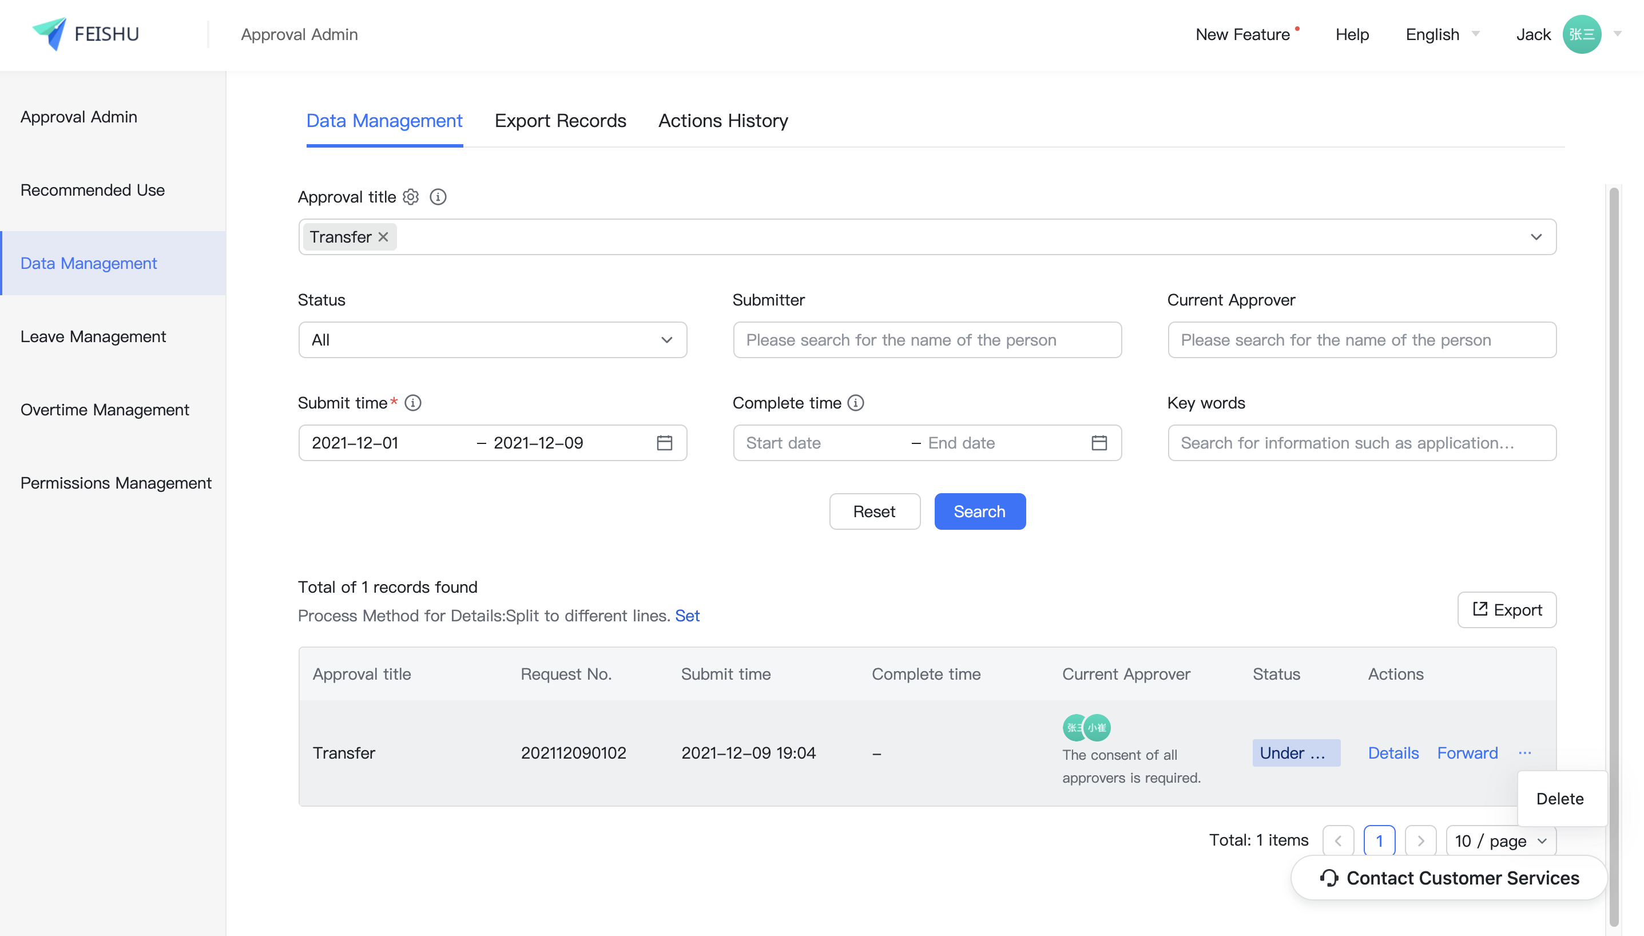The width and height of the screenshot is (1644, 936).
Task: Click the Complete time info icon
Action: pyautogui.click(x=855, y=403)
